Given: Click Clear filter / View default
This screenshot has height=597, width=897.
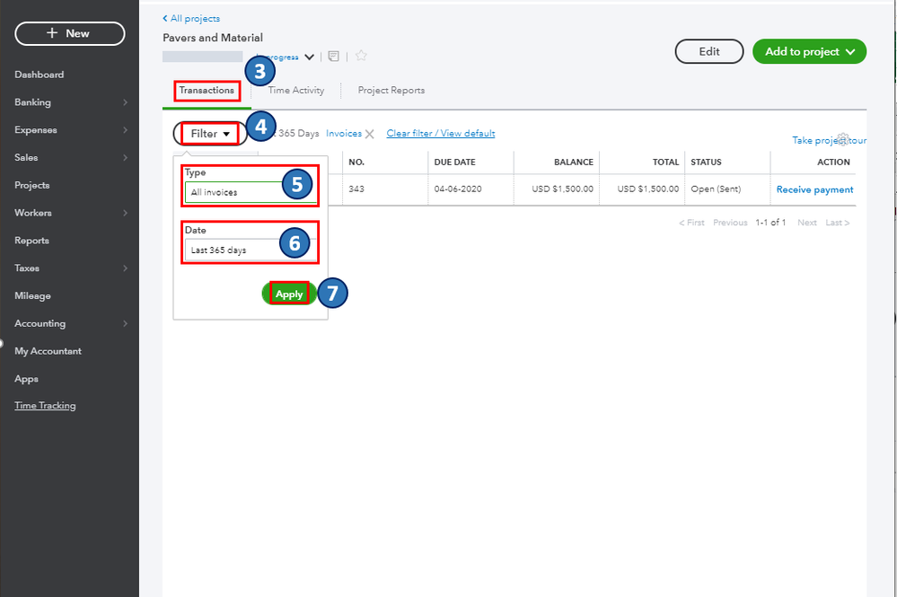Looking at the screenshot, I should pyautogui.click(x=441, y=133).
